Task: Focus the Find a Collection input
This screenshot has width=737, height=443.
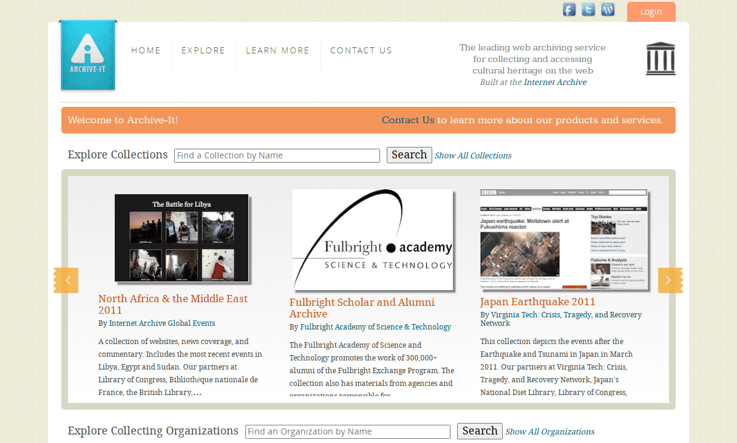Action: tap(277, 155)
